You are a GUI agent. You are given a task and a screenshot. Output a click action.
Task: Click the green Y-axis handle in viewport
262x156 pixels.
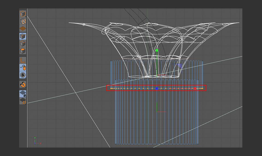click(157, 50)
